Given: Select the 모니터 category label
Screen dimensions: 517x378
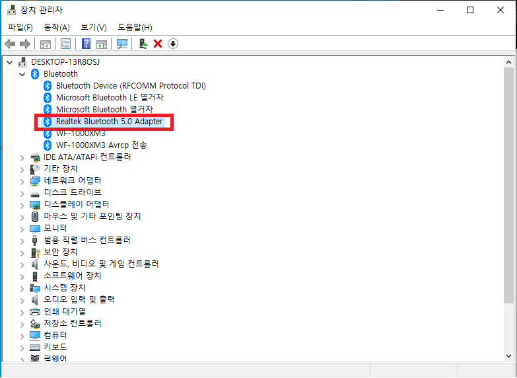Looking at the screenshot, I should coord(55,228).
